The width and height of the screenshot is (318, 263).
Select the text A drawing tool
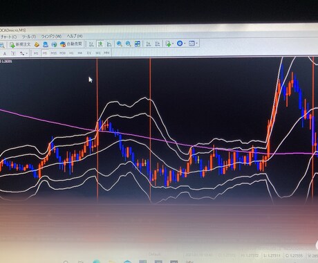click(x=5, y=53)
